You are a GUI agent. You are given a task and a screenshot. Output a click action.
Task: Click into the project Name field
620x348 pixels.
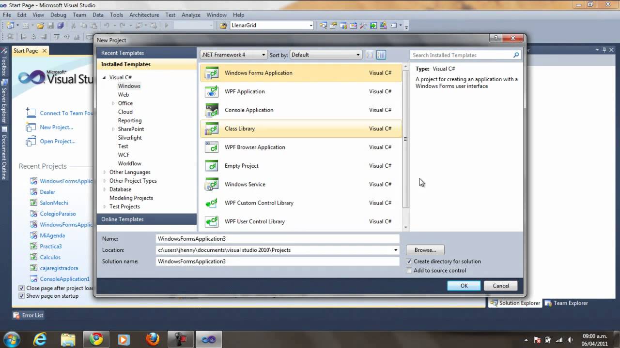click(278, 239)
